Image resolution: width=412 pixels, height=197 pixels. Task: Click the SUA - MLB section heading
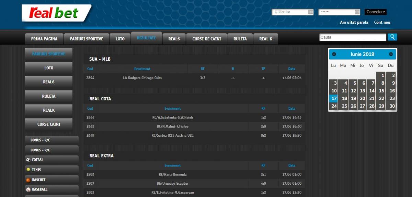click(x=100, y=59)
